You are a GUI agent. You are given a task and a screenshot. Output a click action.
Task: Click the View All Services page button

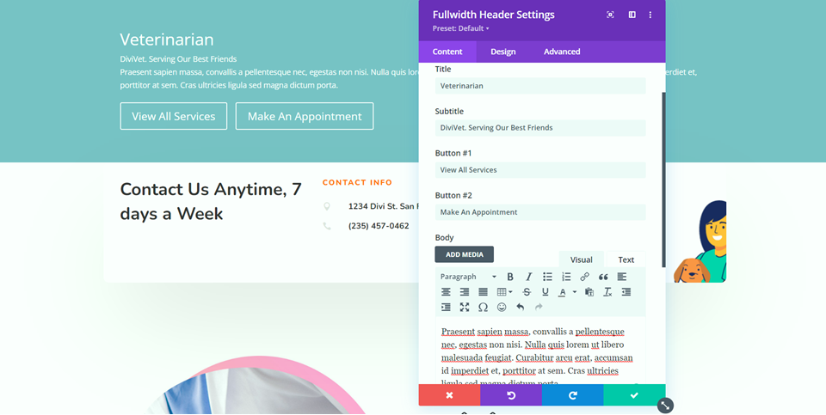173,116
